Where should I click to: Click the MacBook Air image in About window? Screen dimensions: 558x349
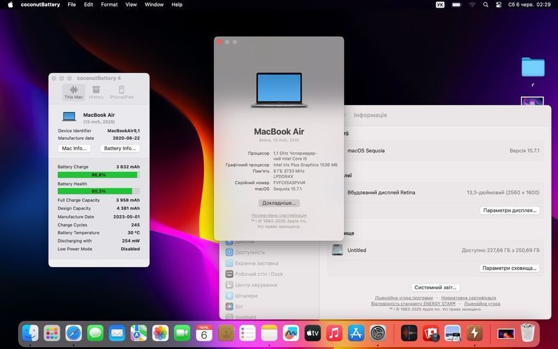(x=279, y=90)
